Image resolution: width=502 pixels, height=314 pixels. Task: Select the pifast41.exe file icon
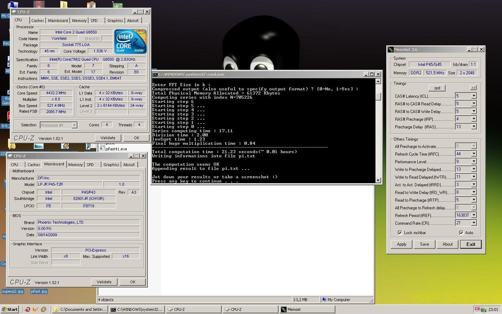pyautogui.click(x=102, y=149)
